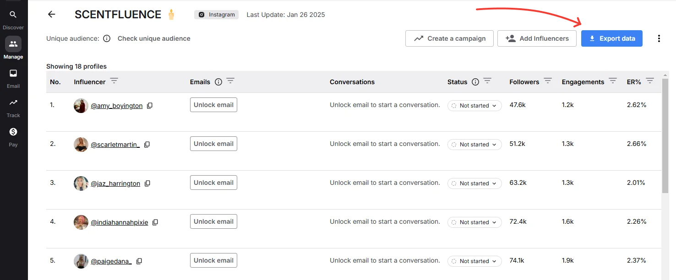Screen dimensions: 676x280
Task: Unlock email for @jaz_harrington
Action: 213,183
